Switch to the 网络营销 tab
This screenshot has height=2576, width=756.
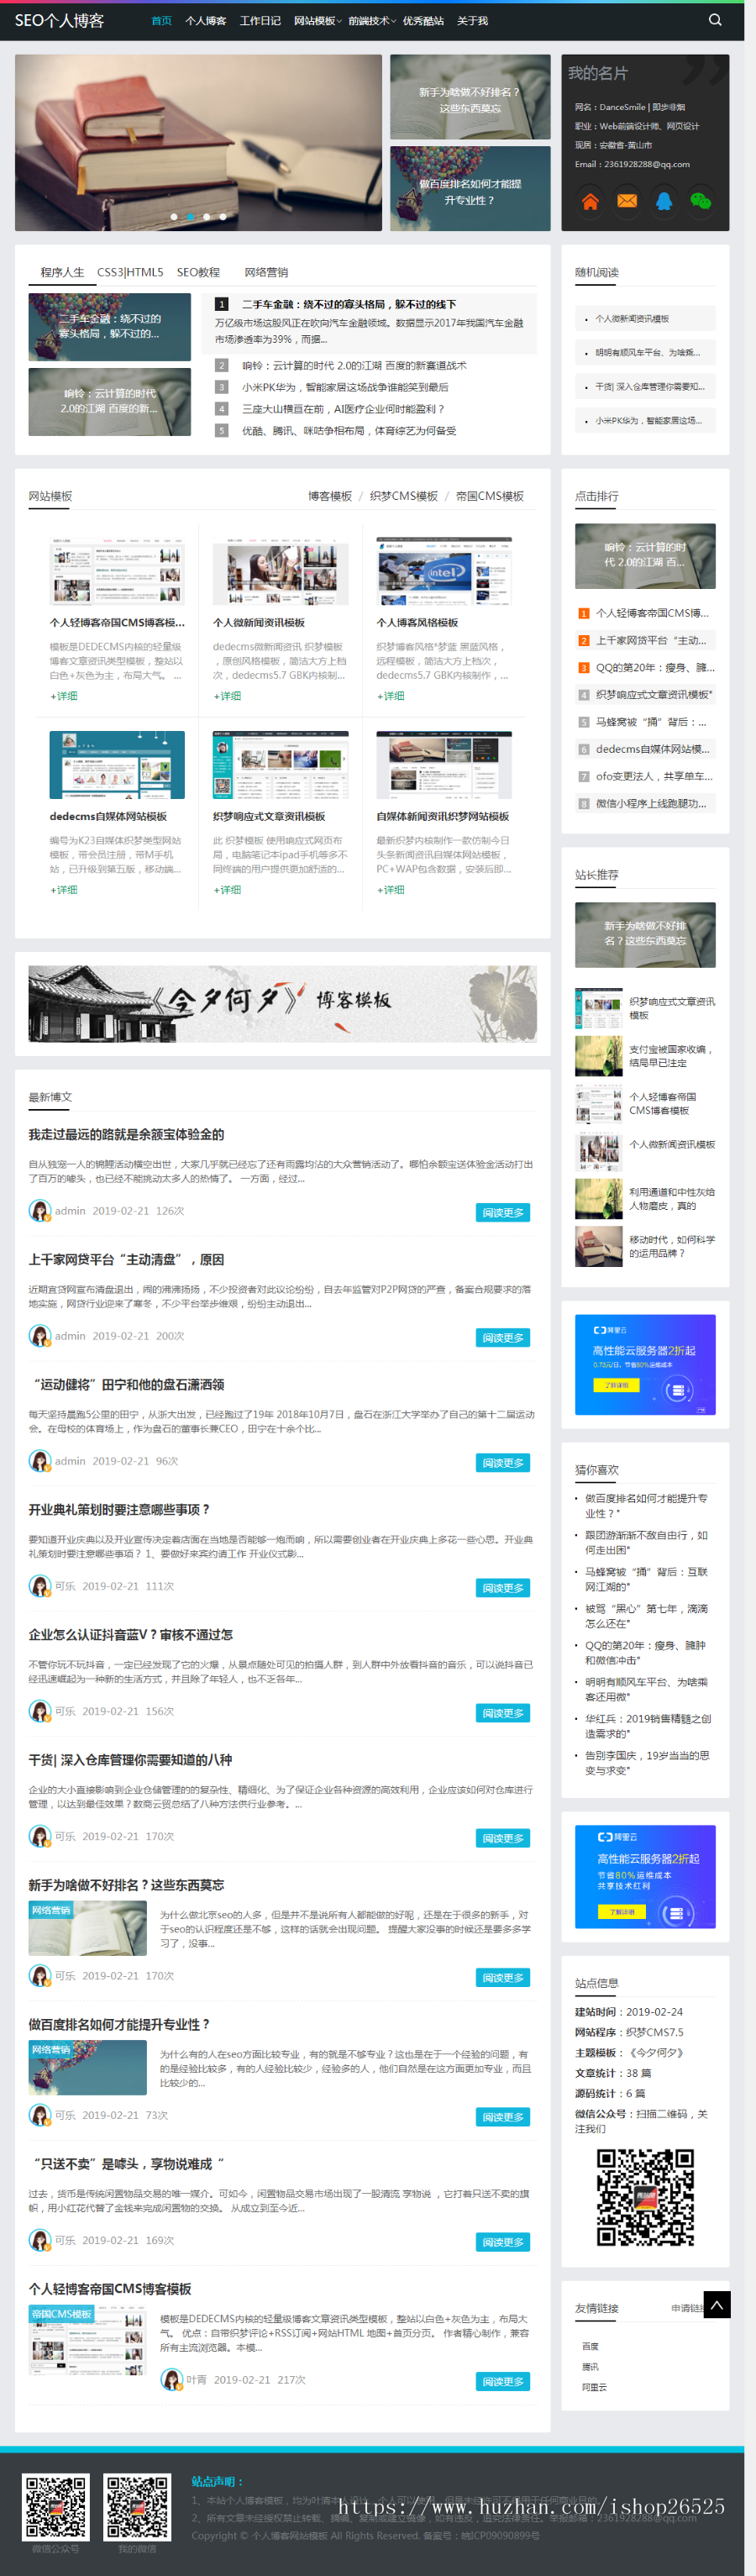[266, 272]
